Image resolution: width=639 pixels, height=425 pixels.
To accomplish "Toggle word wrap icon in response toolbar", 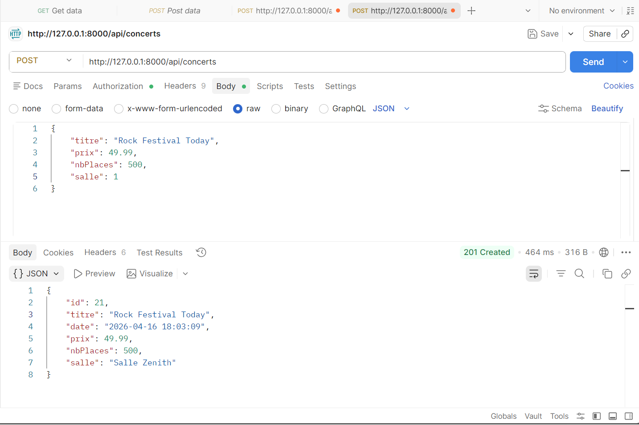I will point(533,274).
